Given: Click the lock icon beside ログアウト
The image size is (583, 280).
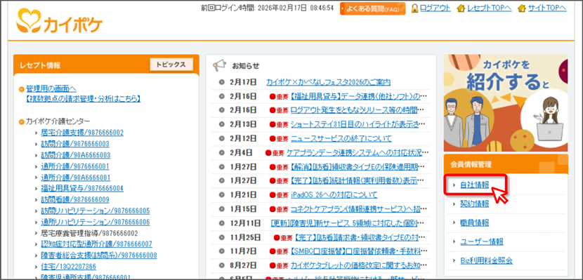Looking at the screenshot, I should pos(415,8).
